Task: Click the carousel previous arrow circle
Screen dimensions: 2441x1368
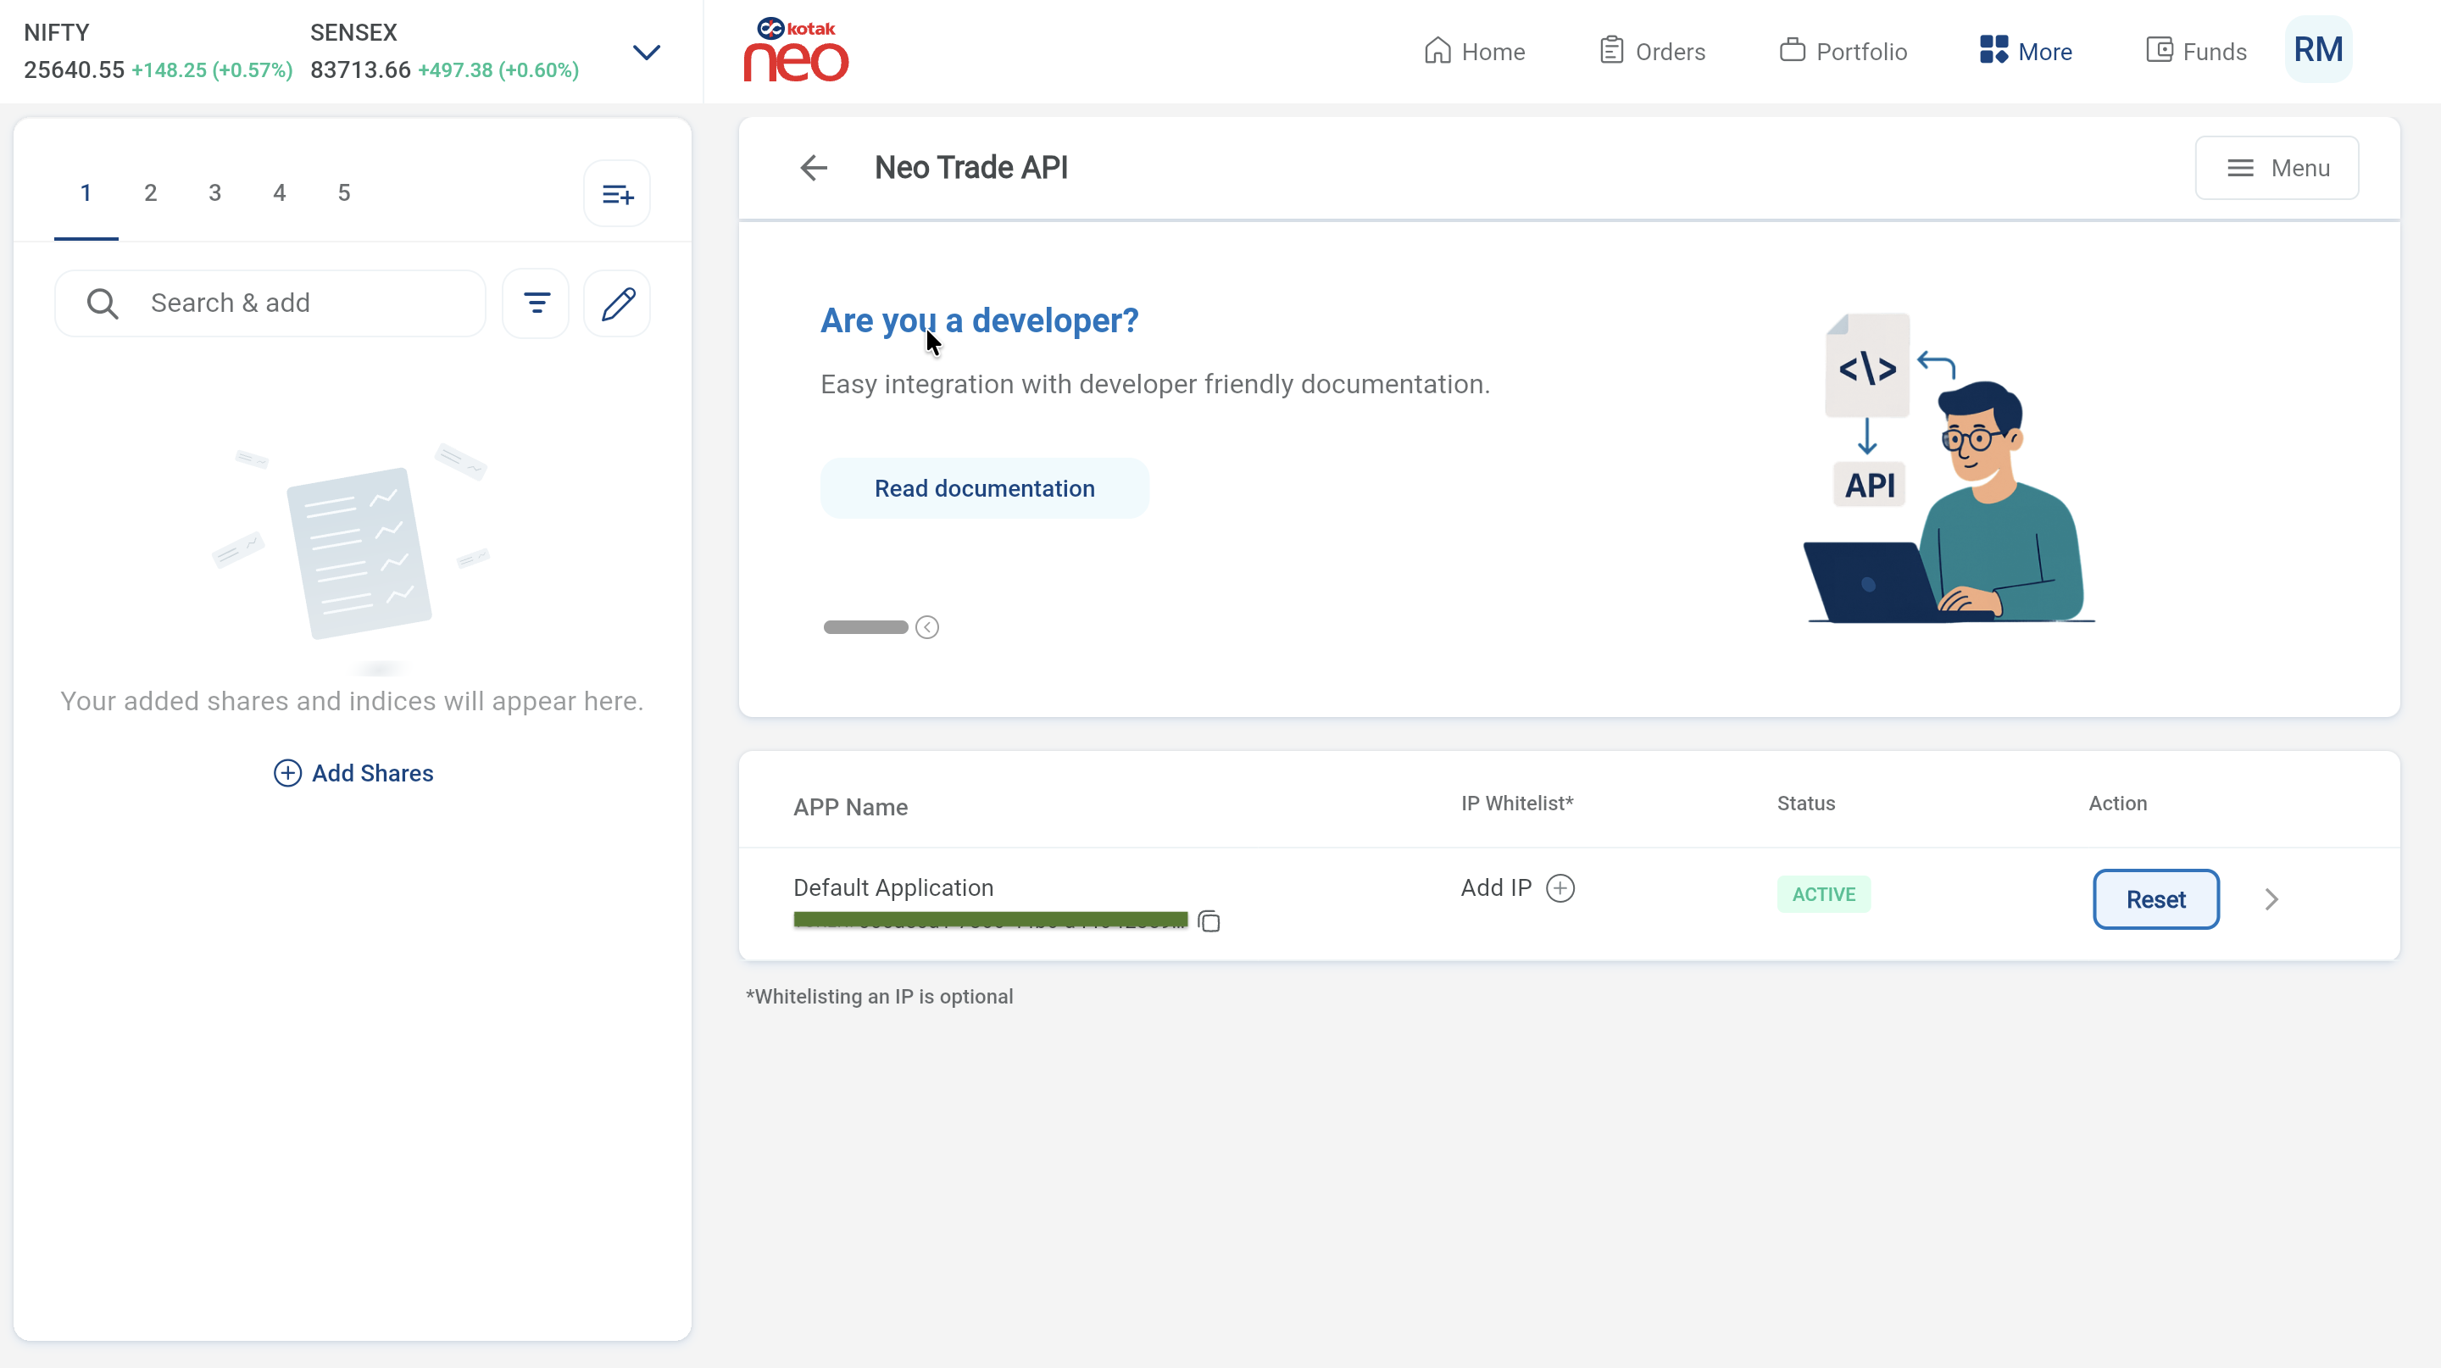Action: click(x=926, y=627)
